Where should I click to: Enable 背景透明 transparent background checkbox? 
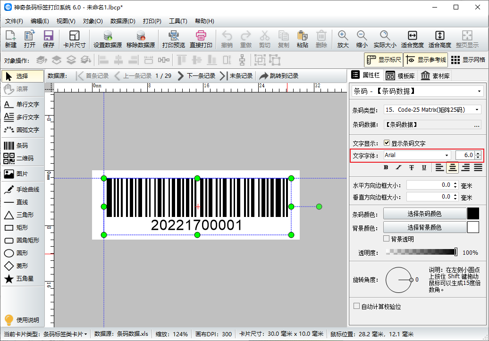click(387, 239)
